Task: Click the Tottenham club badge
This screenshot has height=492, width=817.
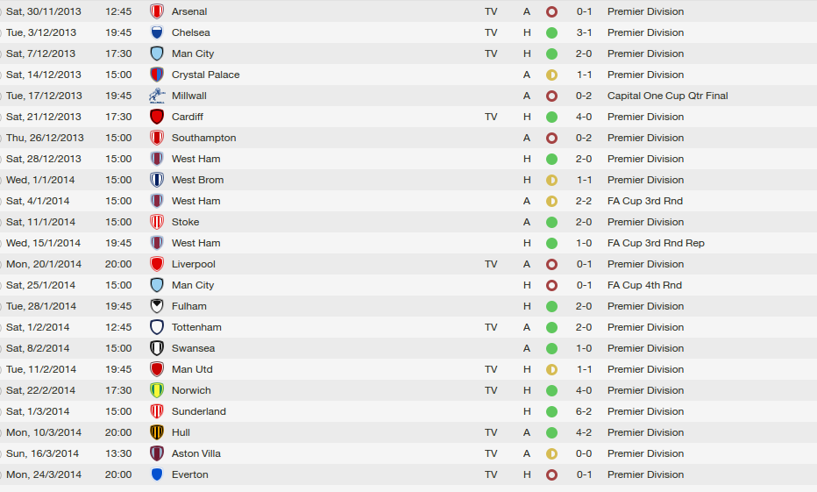Action: [x=157, y=327]
